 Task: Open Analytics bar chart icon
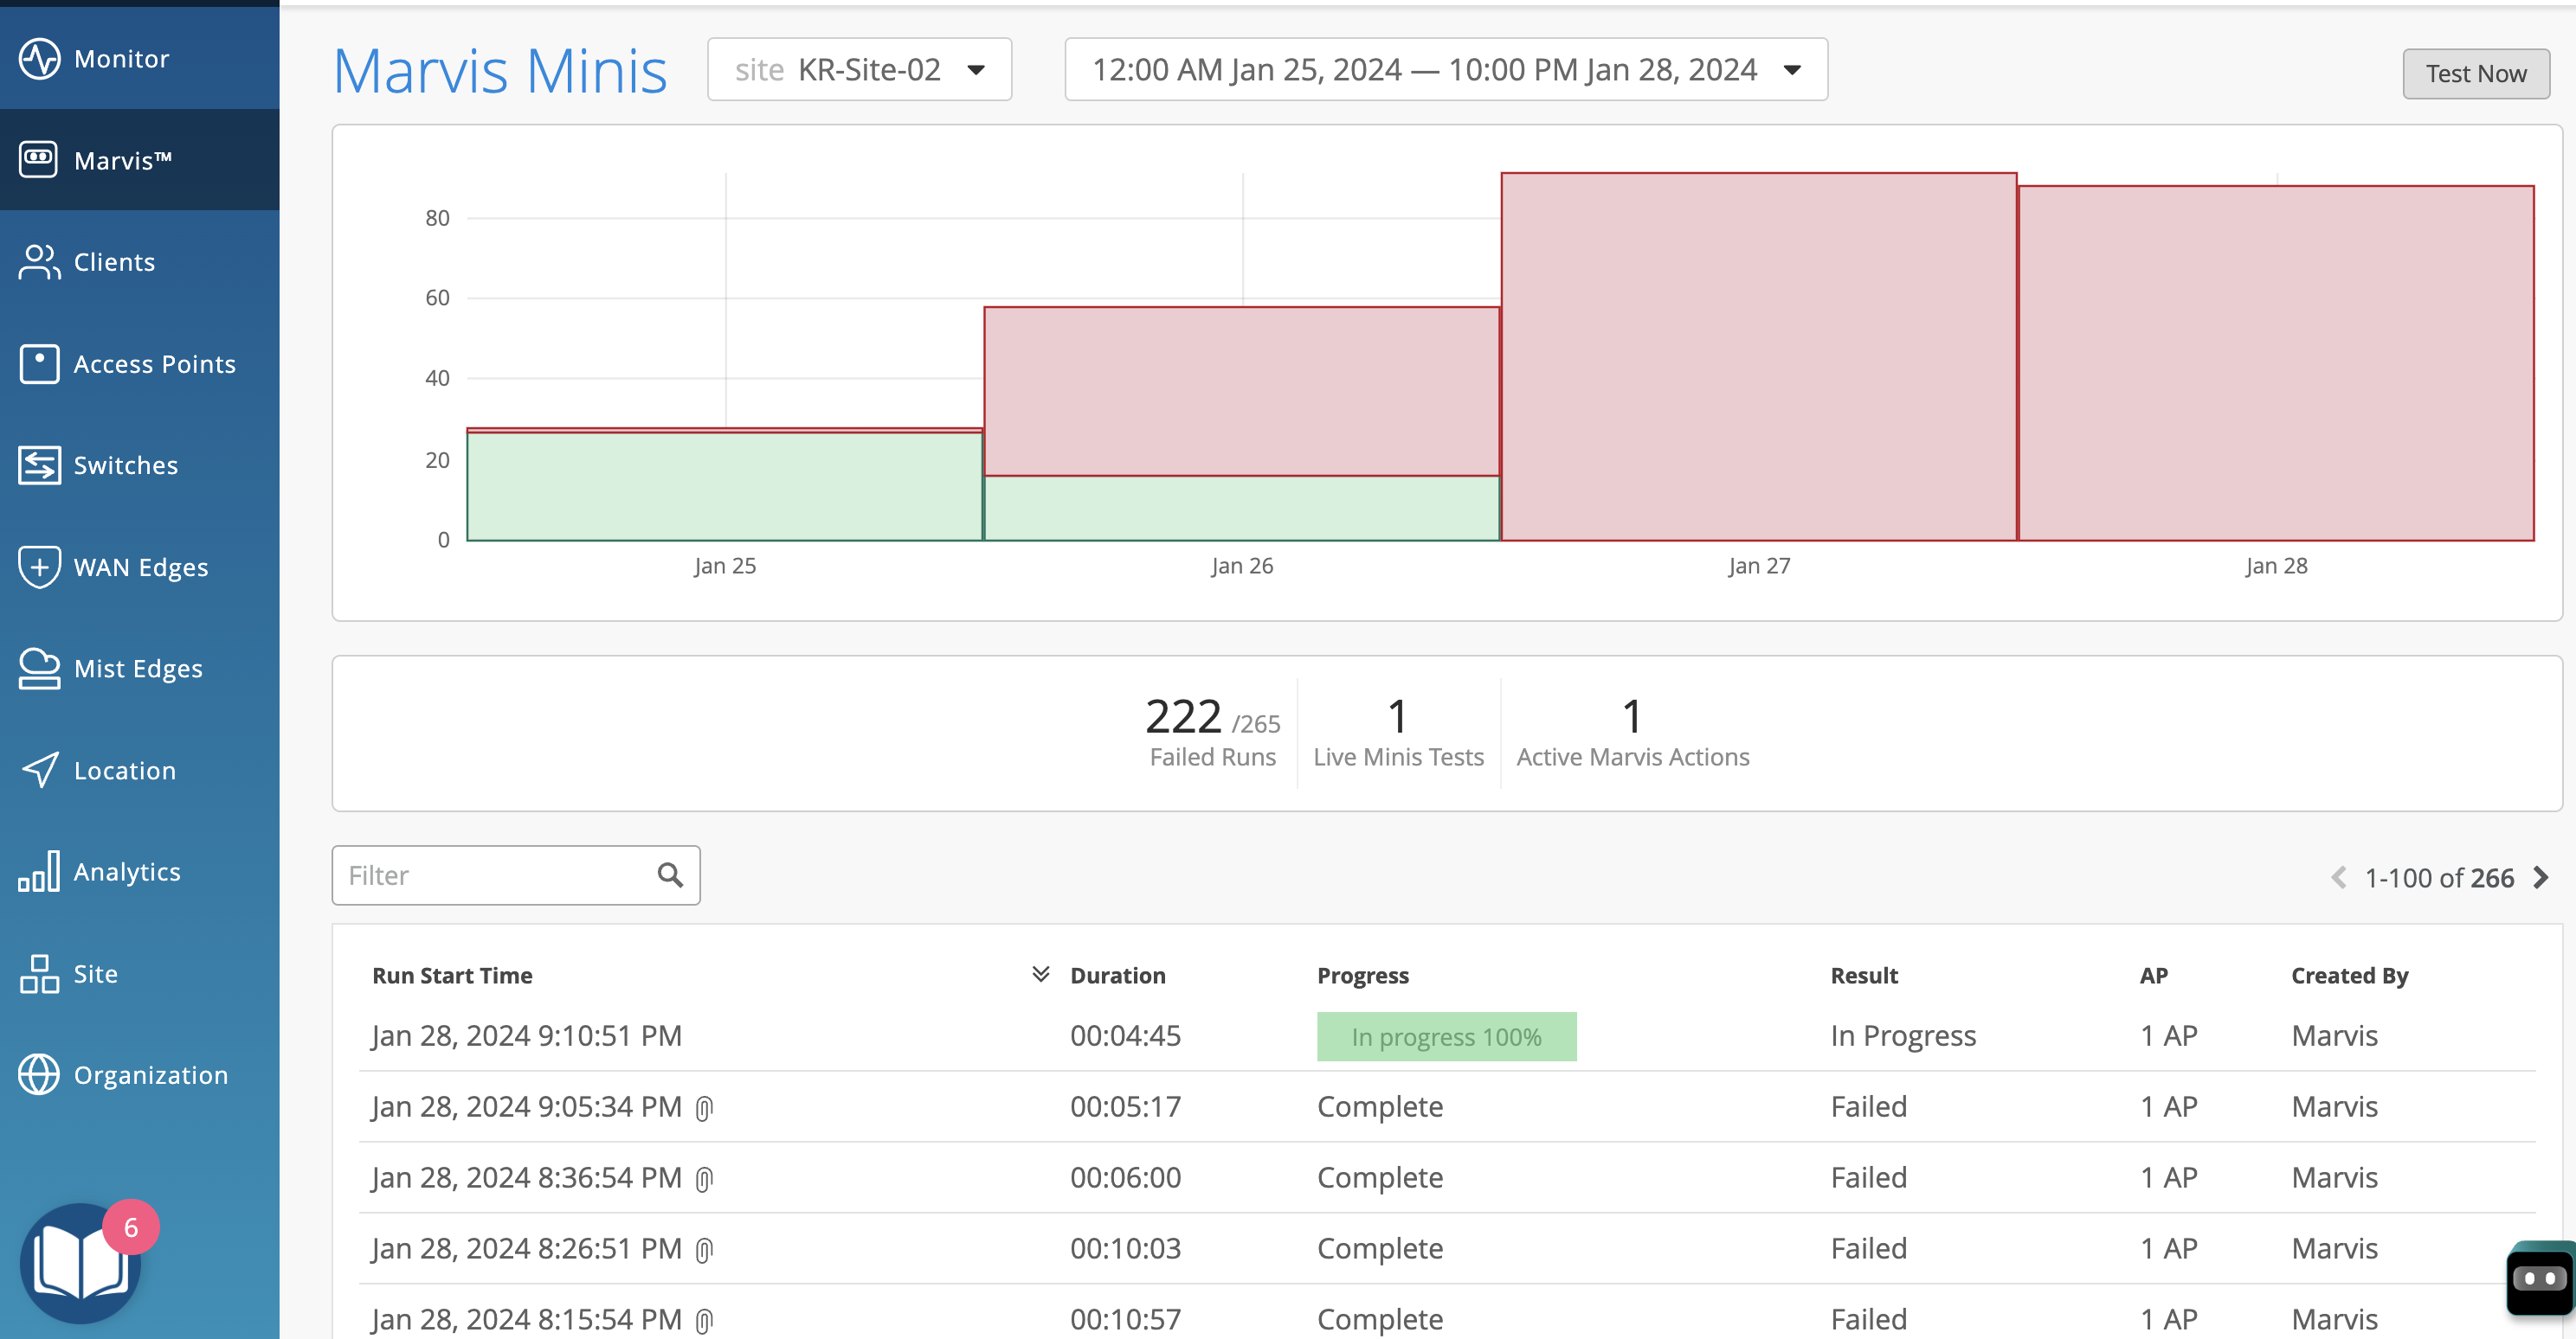[39, 871]
